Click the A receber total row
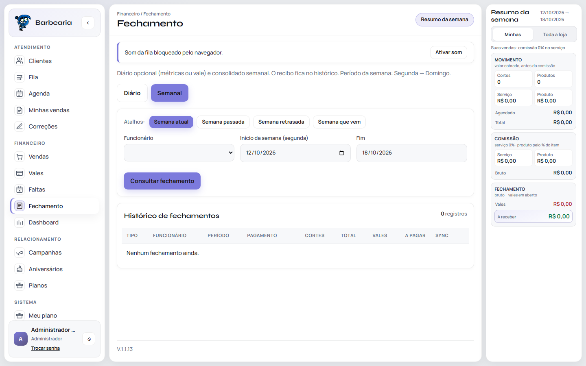The height and width of the screenshot is (366, 586). pos(534,217)
